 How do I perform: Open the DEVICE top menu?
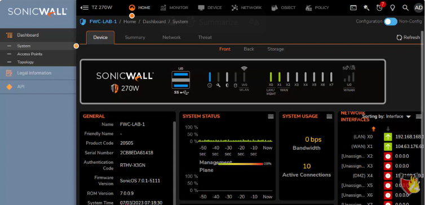(210, 7)
